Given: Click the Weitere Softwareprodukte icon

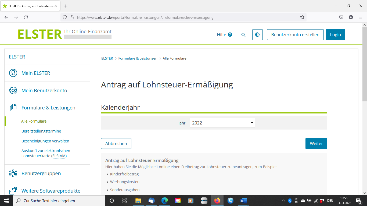Looking at the screenshot, I should (13, 191).
